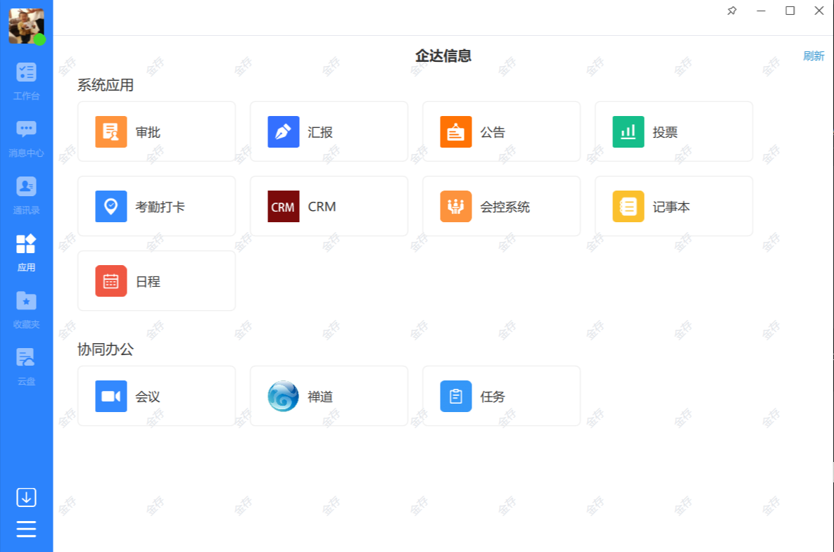The height and width of the screenshot is (552, 834).
Task: Start the 会议 video meeting app
Action: pyautogui.click(x=111, y=396)
